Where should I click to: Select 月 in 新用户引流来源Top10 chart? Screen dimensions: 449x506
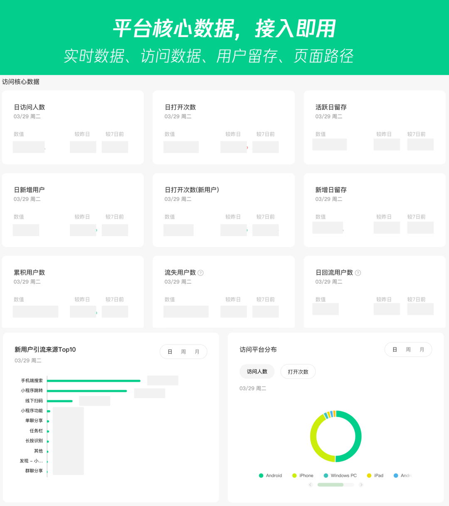point(197,352)
